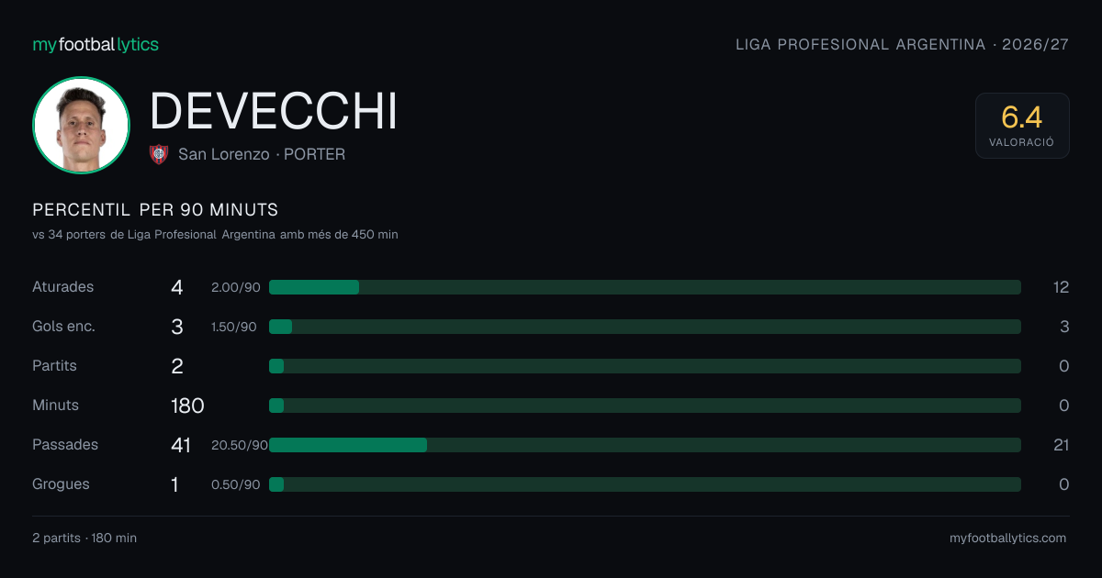Image resolution: width=1102 pixels, height=578 pixels.
Task: Click the myfootballytics logo
Action: 96,45
